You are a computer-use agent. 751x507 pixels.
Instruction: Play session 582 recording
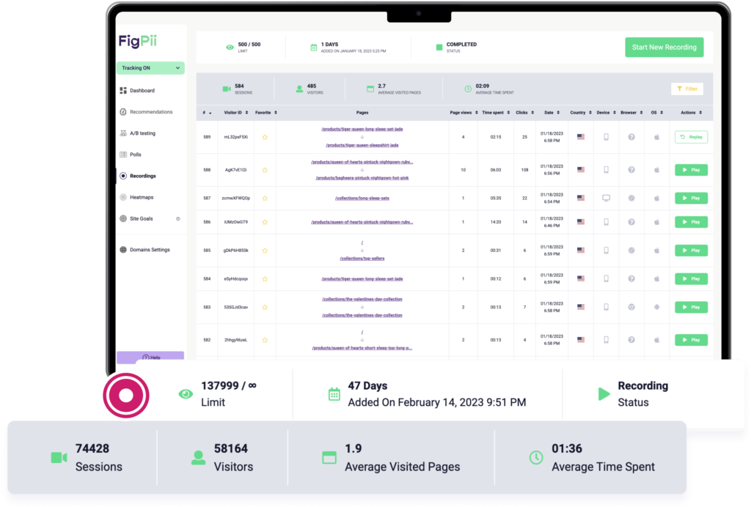coord(691,340)
